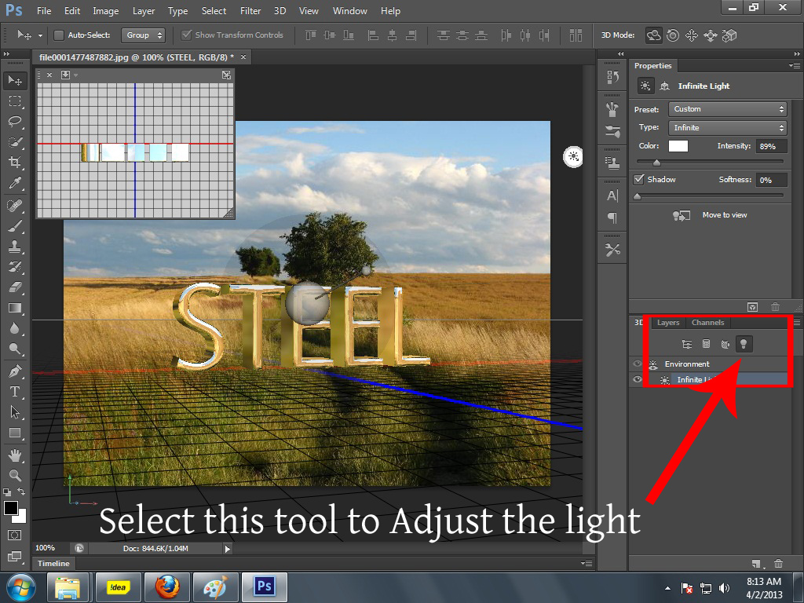Select the Zoom tool
804x603 pixels.
(x=14, y=474)
